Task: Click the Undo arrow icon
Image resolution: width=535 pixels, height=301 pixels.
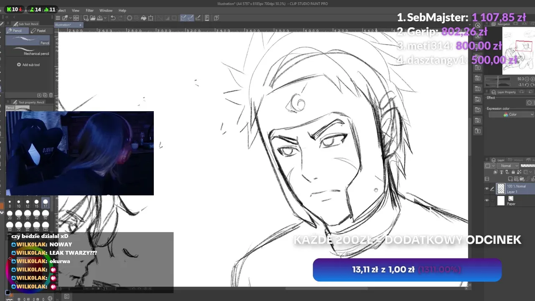Action: pyautogui.click(x=113, y=18)
